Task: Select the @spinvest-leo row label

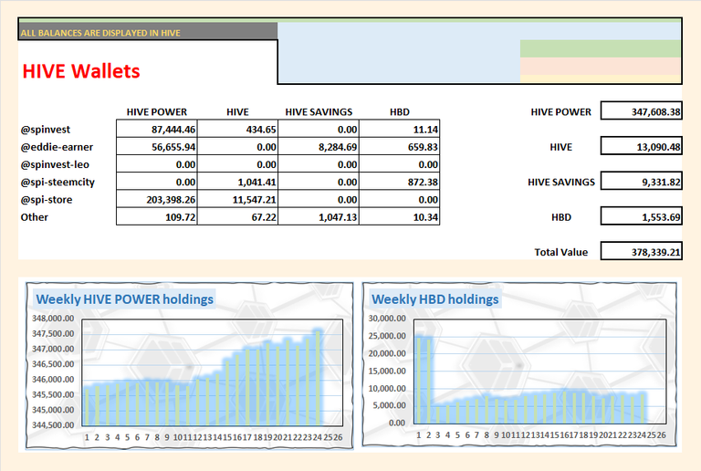Action: click(x=55, y=164)
